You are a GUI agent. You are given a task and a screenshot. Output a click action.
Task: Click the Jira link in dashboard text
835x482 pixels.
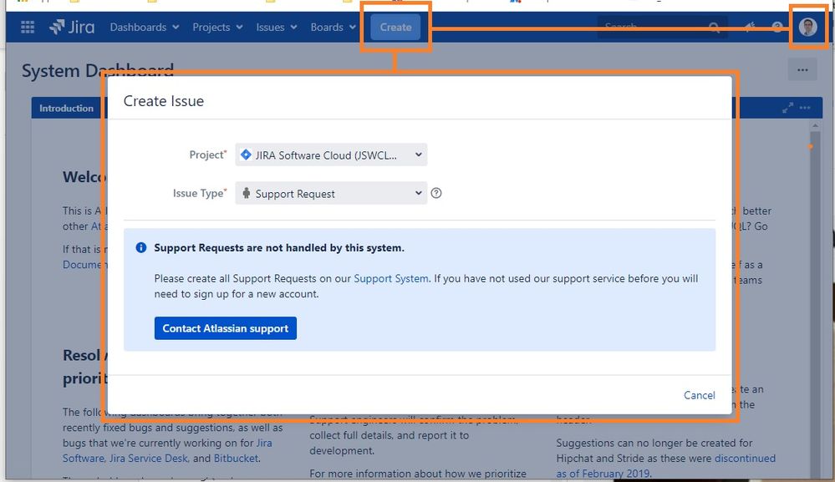(x=264, y=443)
